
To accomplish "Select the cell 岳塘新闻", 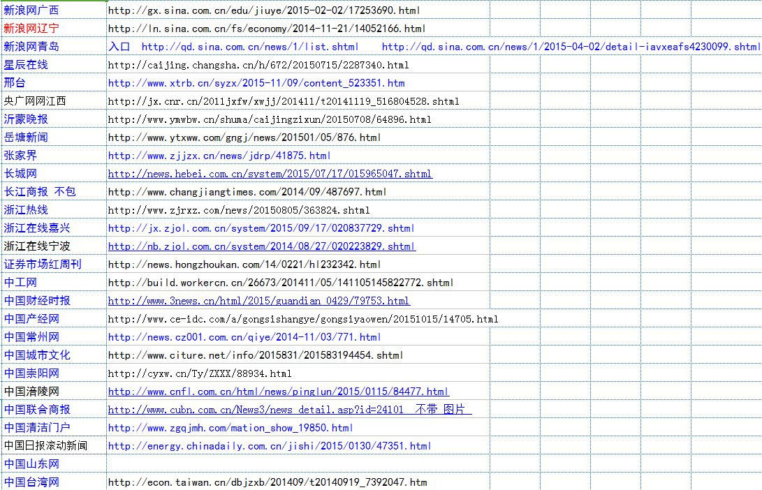I will coord(54,137).
